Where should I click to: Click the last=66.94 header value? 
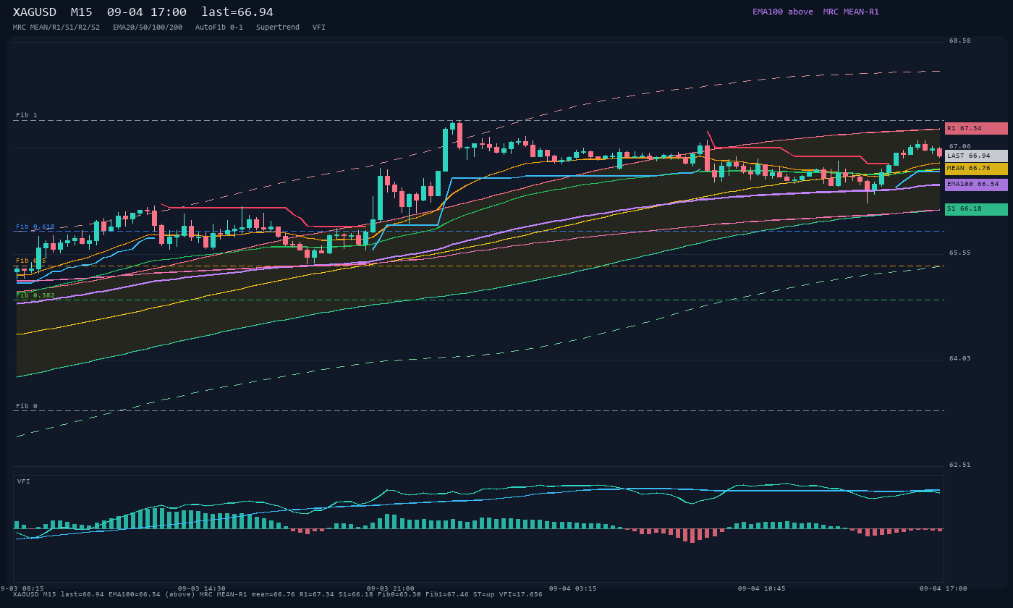tap(237, 12)
